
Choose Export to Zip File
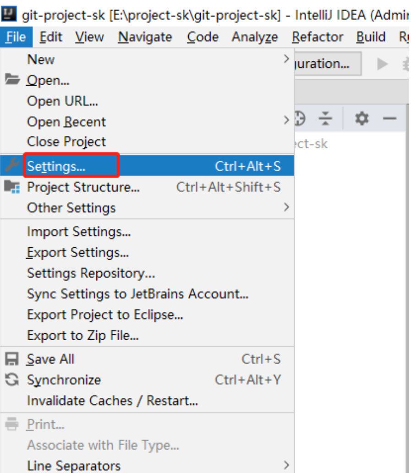82,336
